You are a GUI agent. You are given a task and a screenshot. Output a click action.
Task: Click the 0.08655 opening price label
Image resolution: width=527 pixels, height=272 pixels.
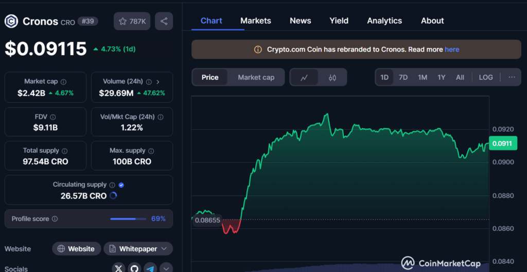pos(207,221)
